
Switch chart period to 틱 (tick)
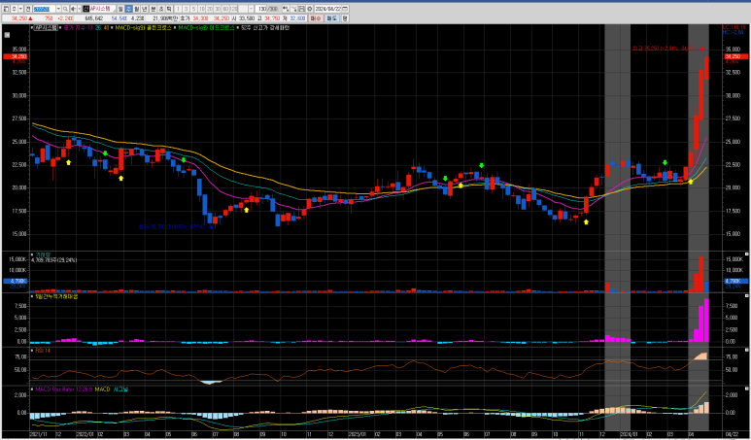click(x=169, y=9)
